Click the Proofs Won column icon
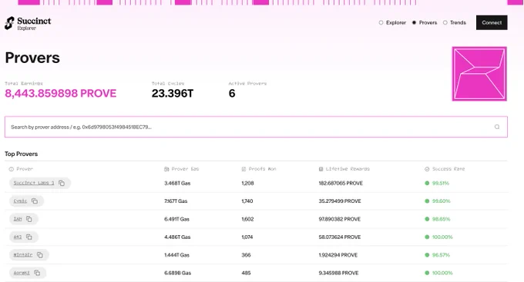The width and height of the screenshot is (524, 282). 244,169
